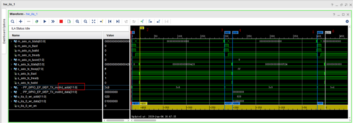353x123 pixels.
Task: Expand the m_axis_rx_tdata[63:0] bus
Action: pos(11,41)
